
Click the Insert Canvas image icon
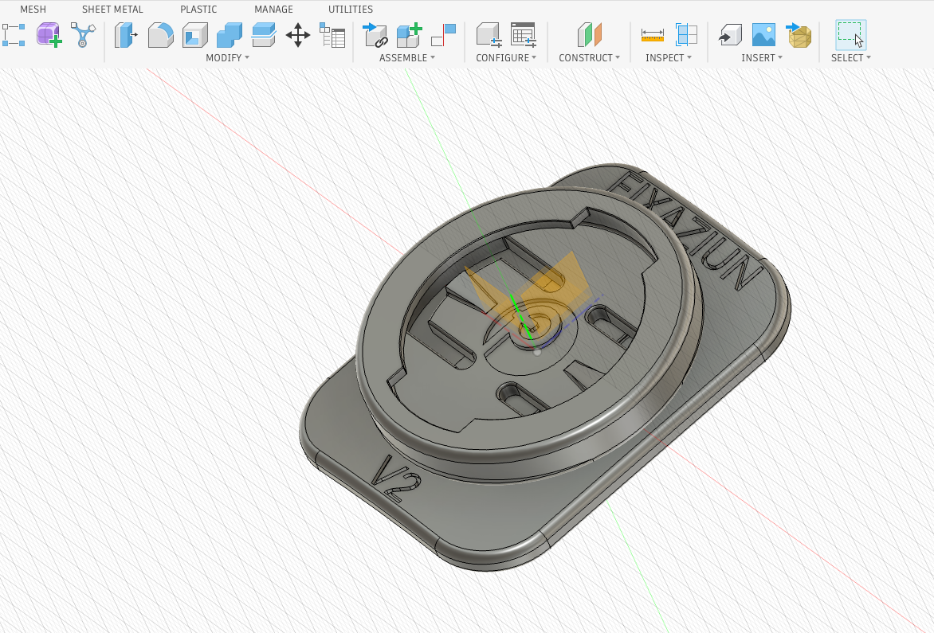point(763,35)
